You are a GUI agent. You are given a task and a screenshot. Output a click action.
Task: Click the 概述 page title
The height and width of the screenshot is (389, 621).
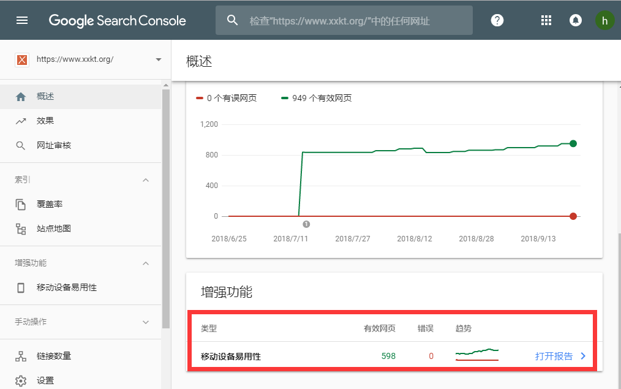[199, 61]
